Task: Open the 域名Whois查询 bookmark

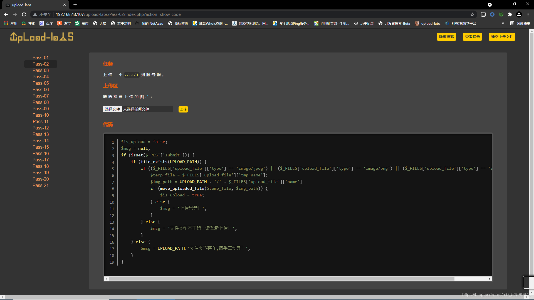Action: click(210, 23)
